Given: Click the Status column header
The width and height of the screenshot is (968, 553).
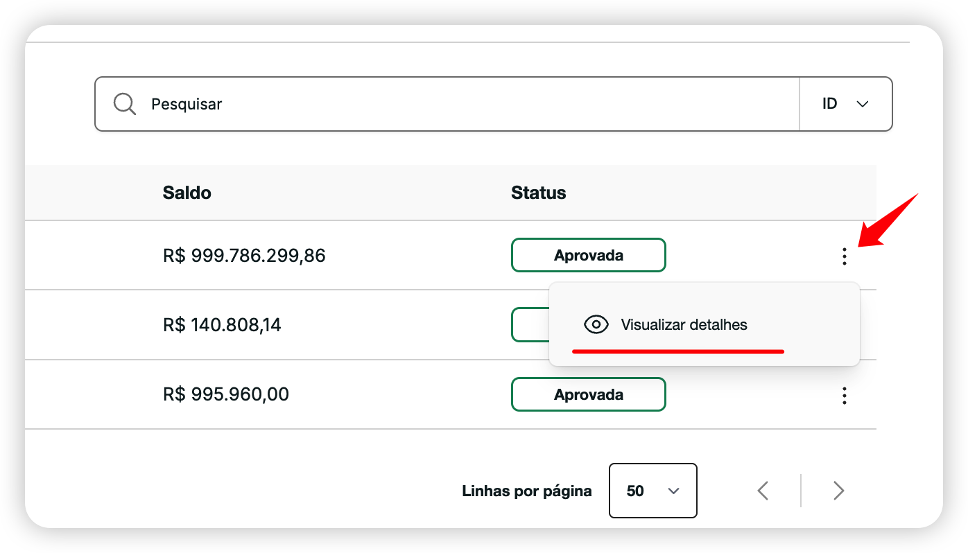Looking at the screenshot, I should 538,193.
